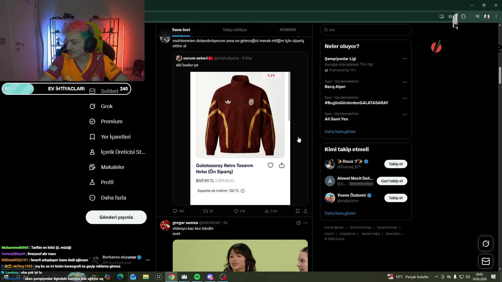Follow Dulce with Takip et
Screen dimensions: 502x282
point(396,164)
